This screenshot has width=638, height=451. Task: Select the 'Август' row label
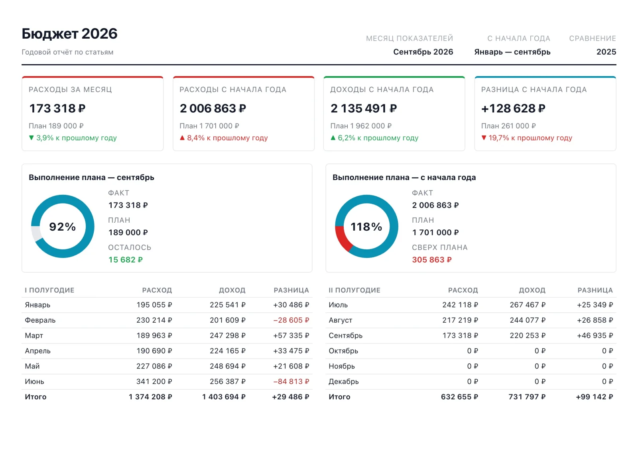tap(341, 320)
